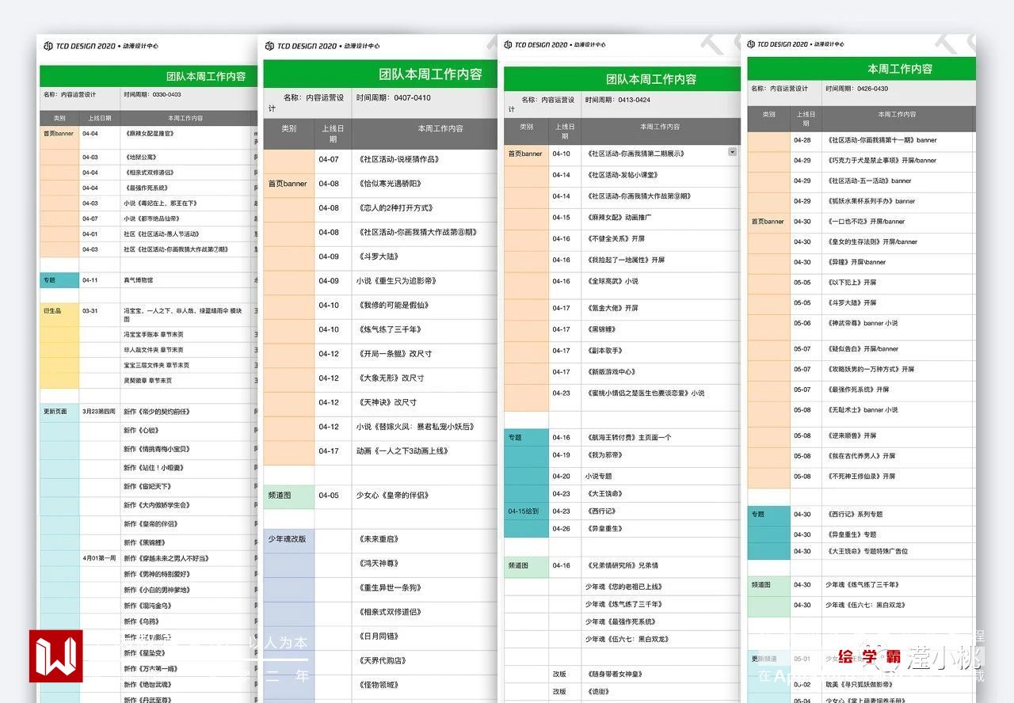Select the 更新页面 category cell
The width and height of the screenshot is (1014, 703).
[59, 412]
